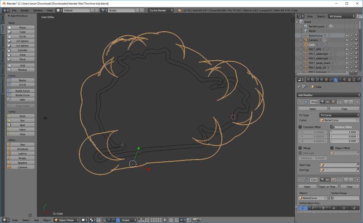Open the Render properties tab camera icon
Viewport: 363px width, 223px height.
pos(308,80)
